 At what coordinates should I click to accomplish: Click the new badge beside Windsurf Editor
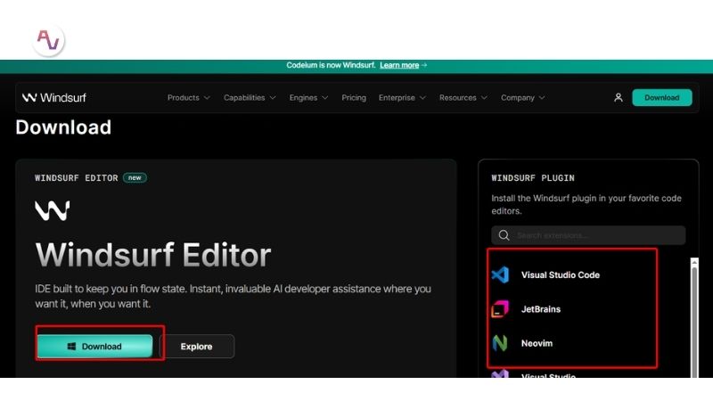point(135,177)
